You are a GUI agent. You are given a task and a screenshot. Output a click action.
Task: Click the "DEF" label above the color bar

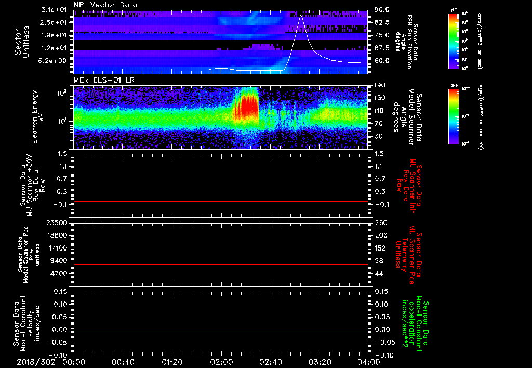[454, 86]
